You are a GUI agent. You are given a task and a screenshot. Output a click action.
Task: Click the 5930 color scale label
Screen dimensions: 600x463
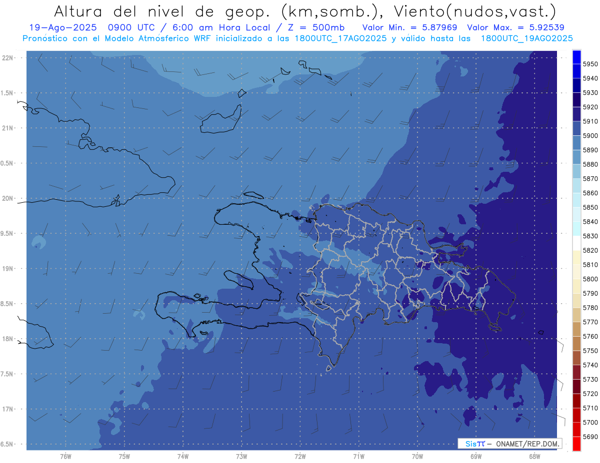(590, 92)
